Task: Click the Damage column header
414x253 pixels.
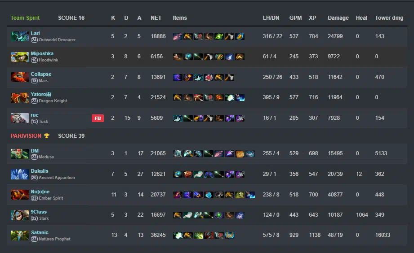Action: pyautogui.click(x=338, y=17)
